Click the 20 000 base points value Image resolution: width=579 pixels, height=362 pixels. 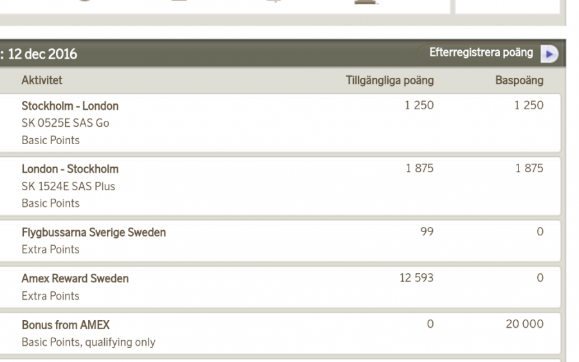(x=524, y=325)
